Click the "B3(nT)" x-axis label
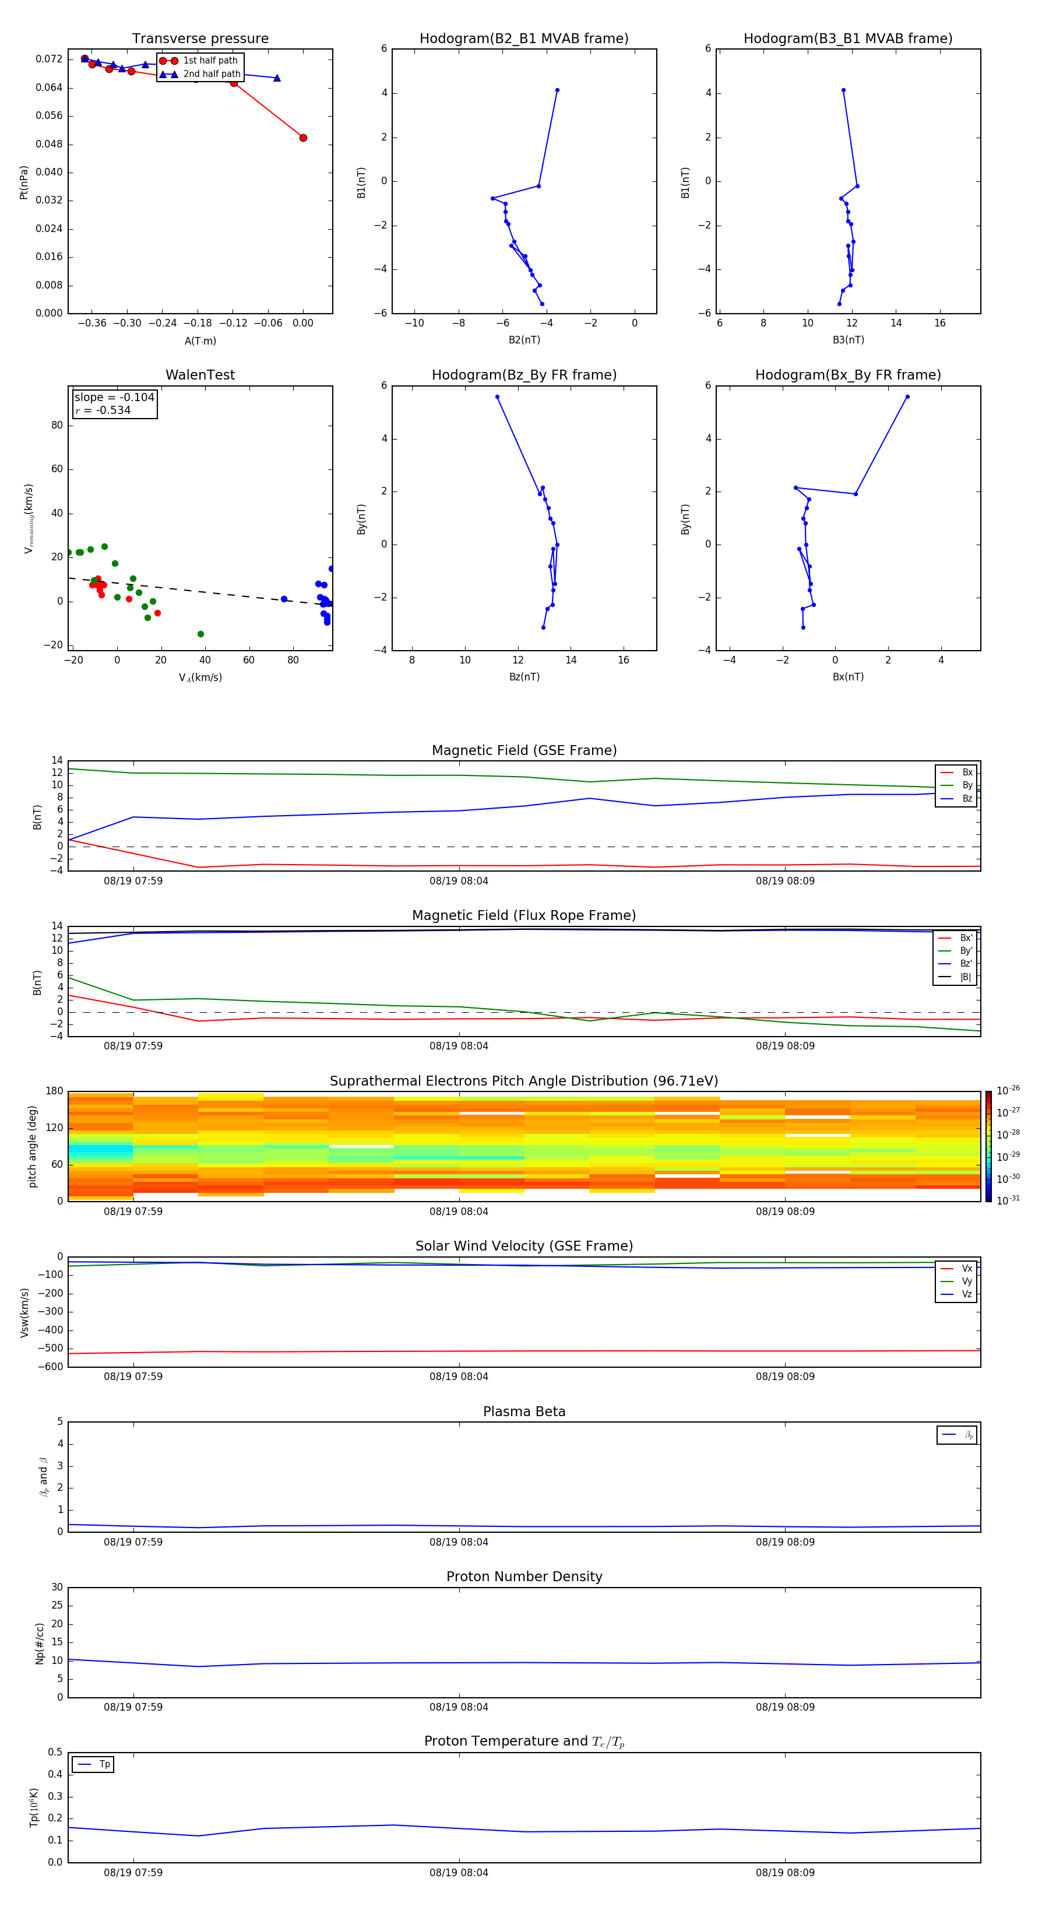Viewport: 1049px width, 1924px height. click(x=848, y=340)
